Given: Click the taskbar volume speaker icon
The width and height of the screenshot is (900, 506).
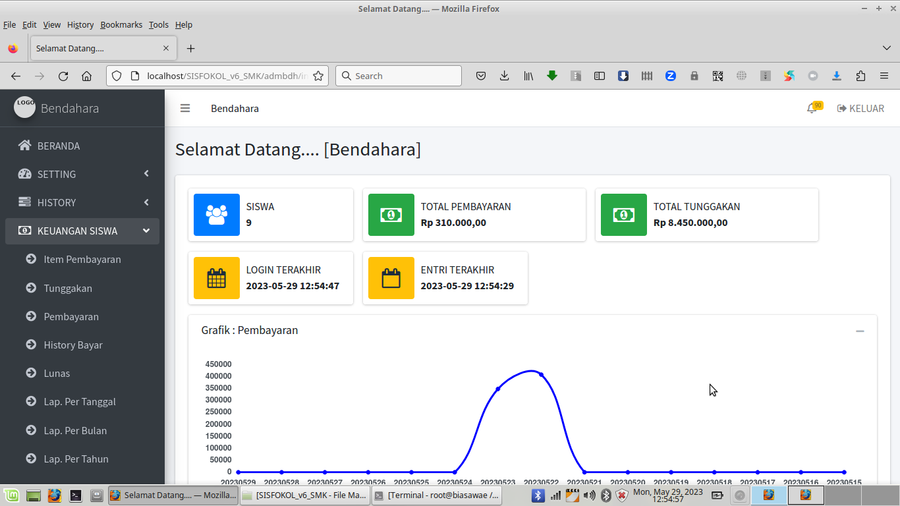Looking at the screenshot, I should point(589,495).
